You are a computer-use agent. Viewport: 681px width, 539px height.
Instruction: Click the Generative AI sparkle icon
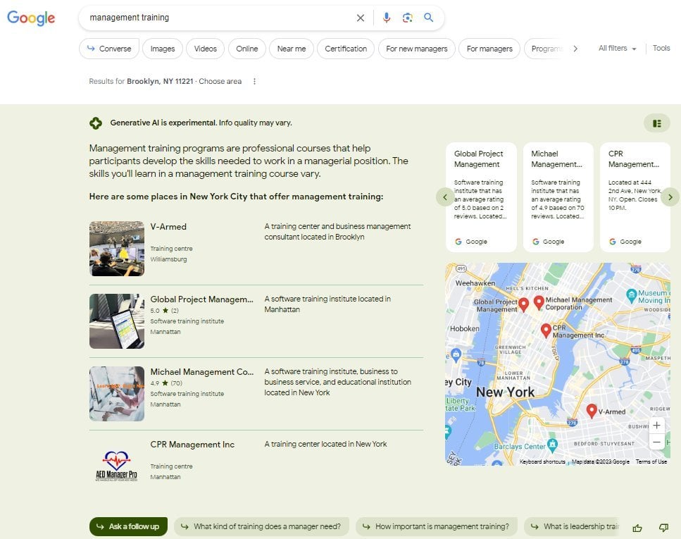coord(96,123)
